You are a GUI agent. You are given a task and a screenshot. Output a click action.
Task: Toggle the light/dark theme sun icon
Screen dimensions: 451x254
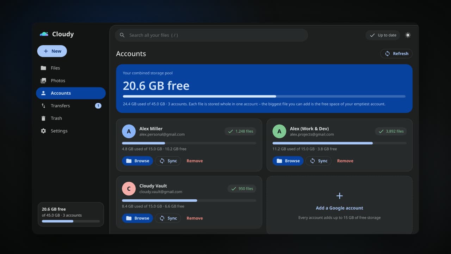(x=408, y=35)
